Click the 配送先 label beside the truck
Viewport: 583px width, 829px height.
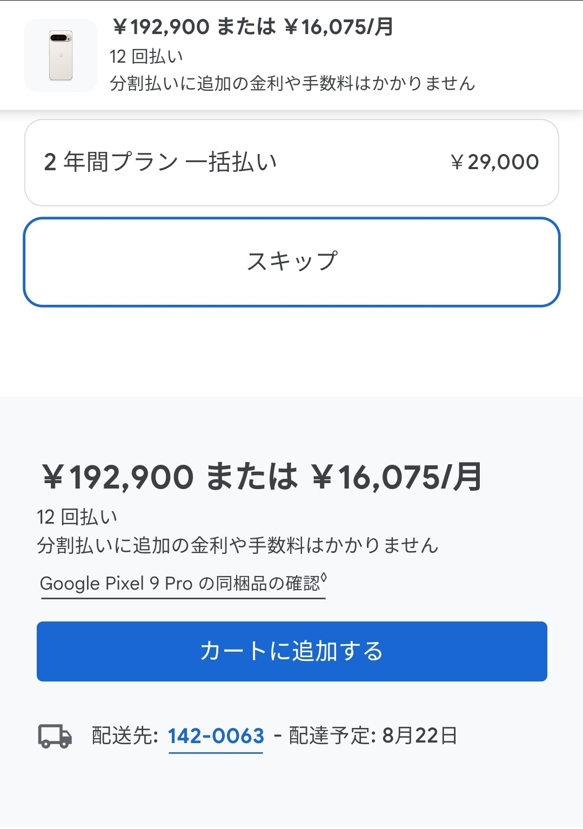click(x=124, y=736)
